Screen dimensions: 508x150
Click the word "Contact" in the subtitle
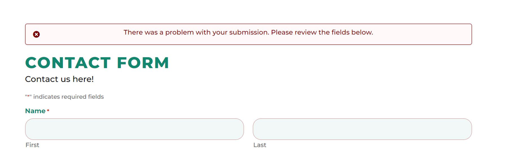click(38, 79)
